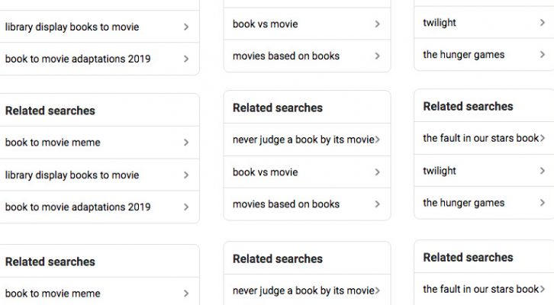
Task: Open lower 'library display books to movie' search
Action: pyautogui.click(x=72, y=175)
